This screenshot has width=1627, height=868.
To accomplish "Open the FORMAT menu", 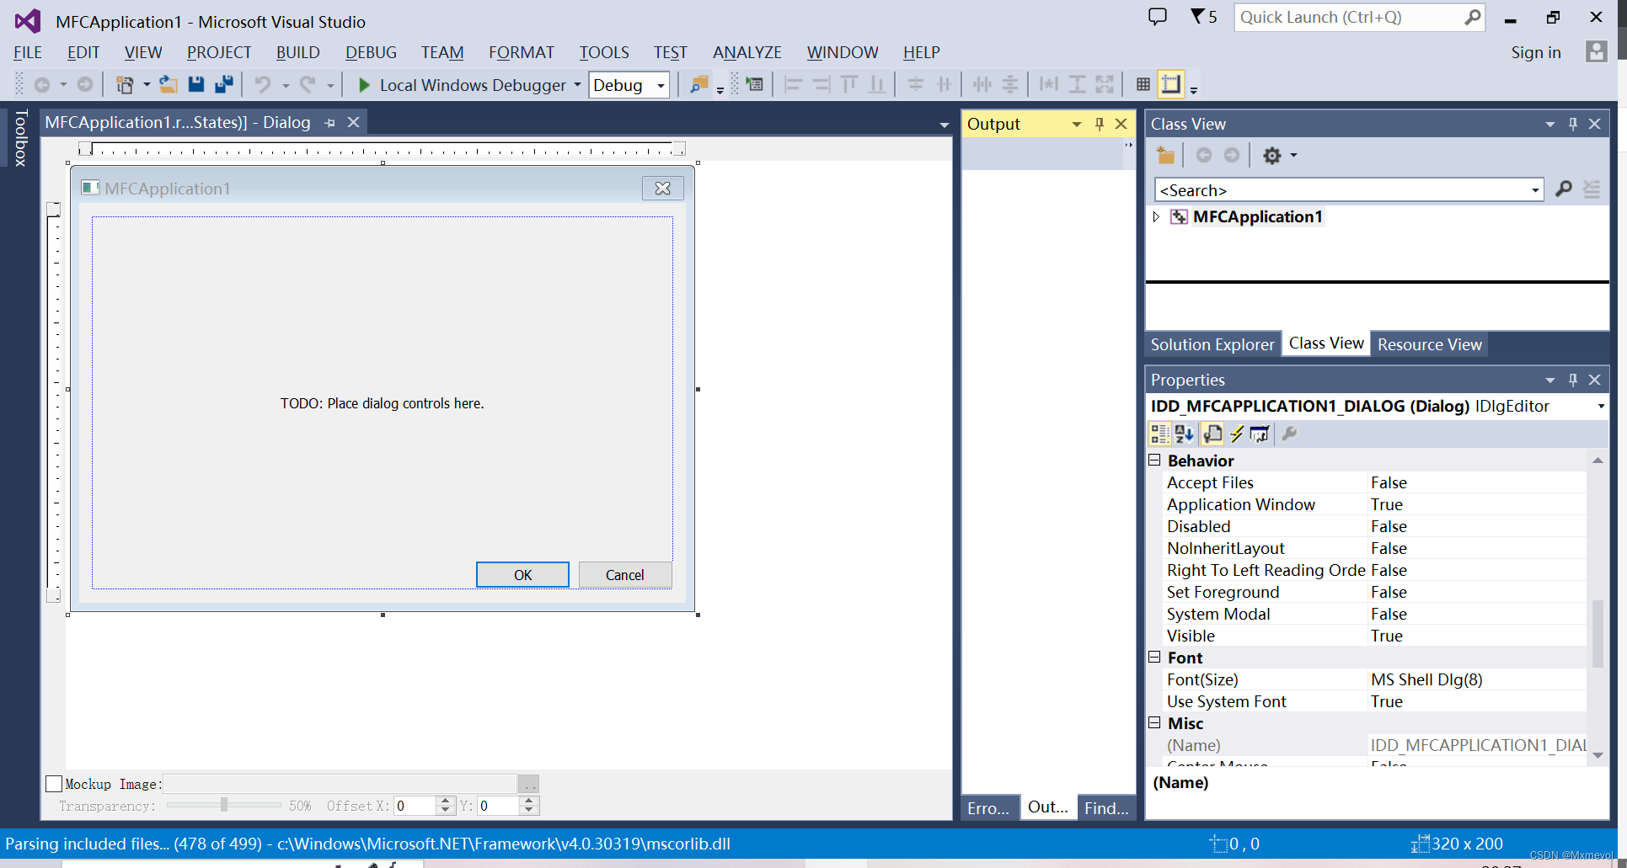I will point(522,52).
